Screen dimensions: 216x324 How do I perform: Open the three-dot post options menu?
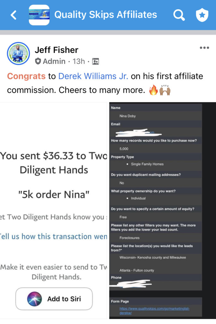coord(204,48)
